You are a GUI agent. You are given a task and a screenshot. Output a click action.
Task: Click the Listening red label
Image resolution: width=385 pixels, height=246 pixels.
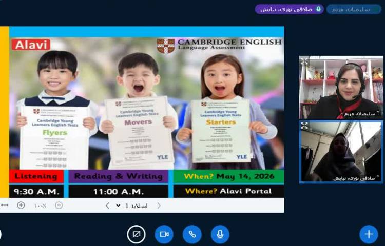(36, 176)
